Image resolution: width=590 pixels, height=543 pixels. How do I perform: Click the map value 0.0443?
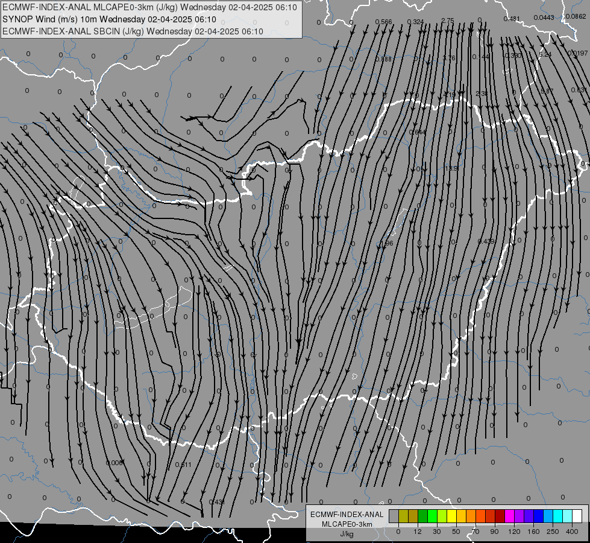click(544, 17)
